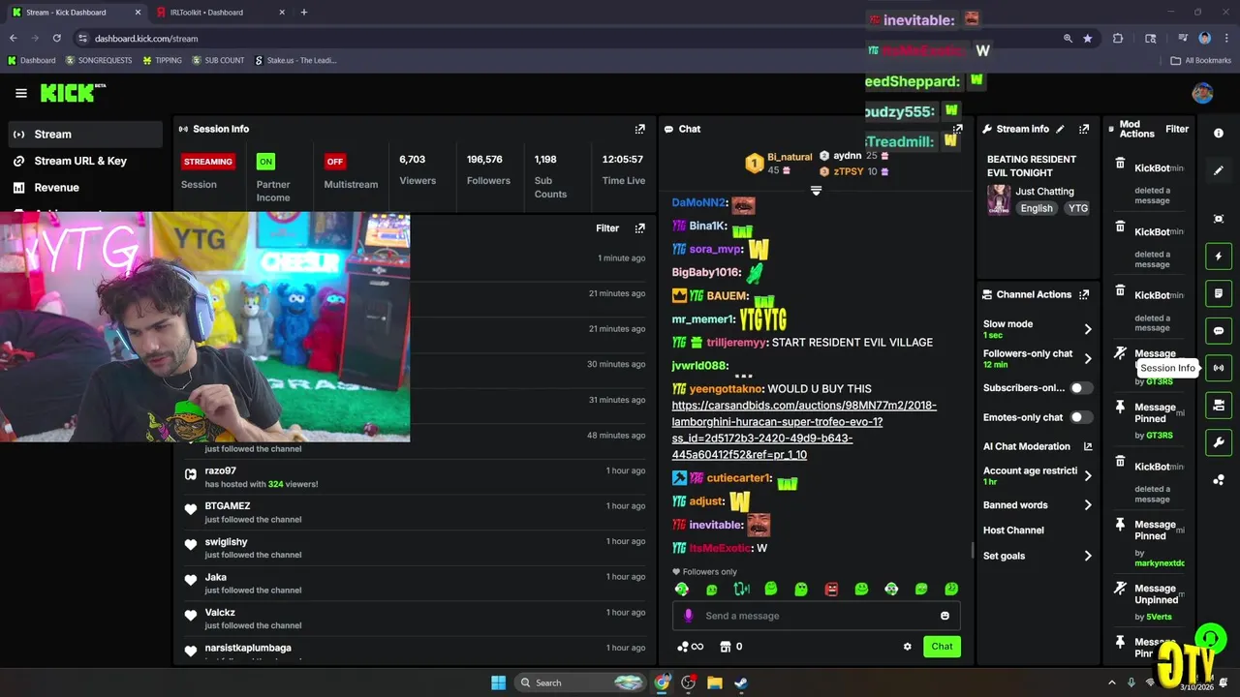The image size is (1240, 697).
Task: Click trilljeremyy's START RESIDENT EVIL VILLAGE message
Action: [x=802, y=343]
